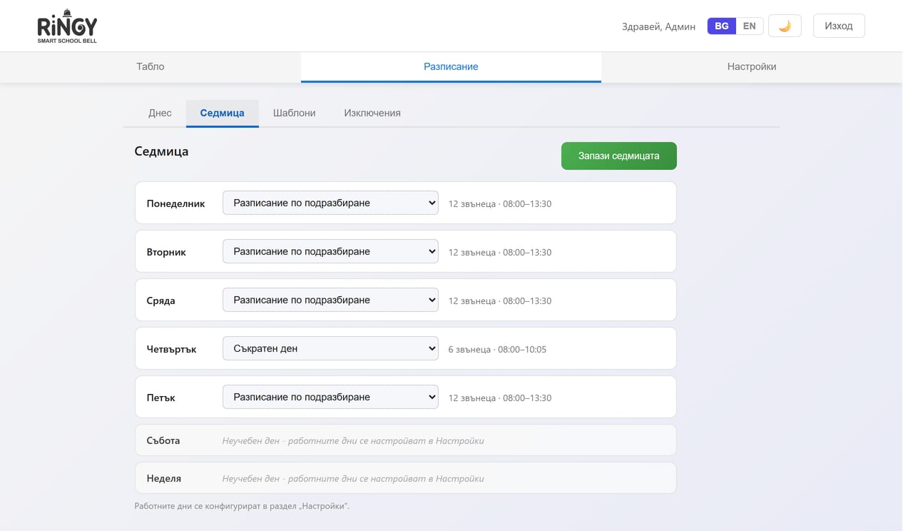Click the Изход logout button

tap(839, 26)
